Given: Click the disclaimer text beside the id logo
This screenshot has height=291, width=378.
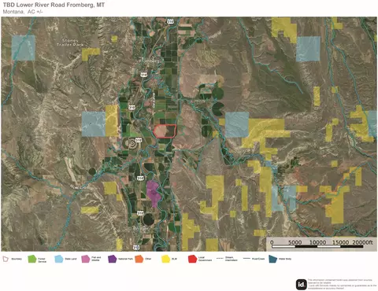Looking at the screenshot, I should (343, 284).
